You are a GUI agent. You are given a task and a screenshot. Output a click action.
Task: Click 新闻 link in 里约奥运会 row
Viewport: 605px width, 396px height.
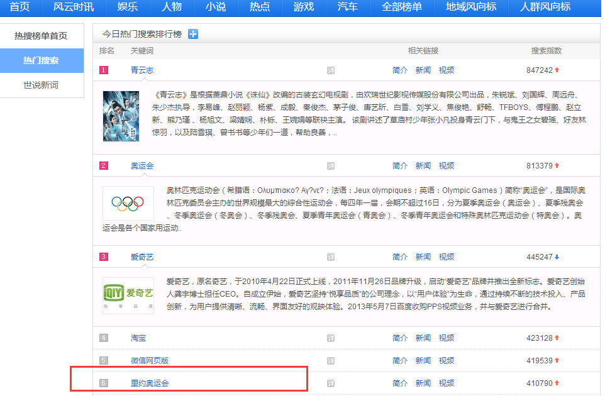point(423,383)
